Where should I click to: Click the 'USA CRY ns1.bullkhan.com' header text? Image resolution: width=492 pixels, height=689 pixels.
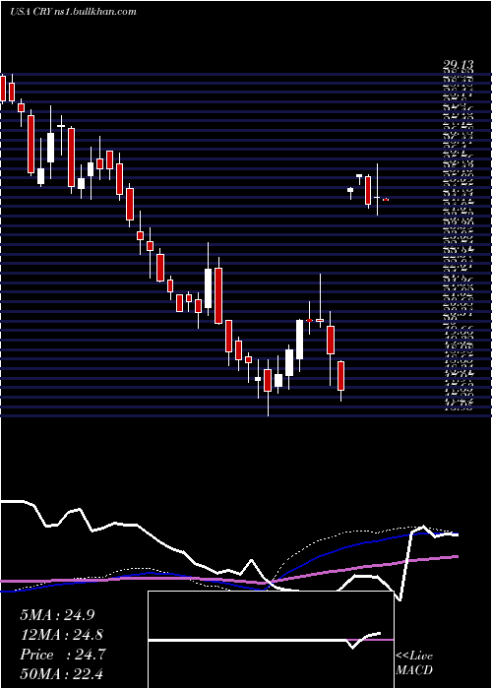coord(73,12)
